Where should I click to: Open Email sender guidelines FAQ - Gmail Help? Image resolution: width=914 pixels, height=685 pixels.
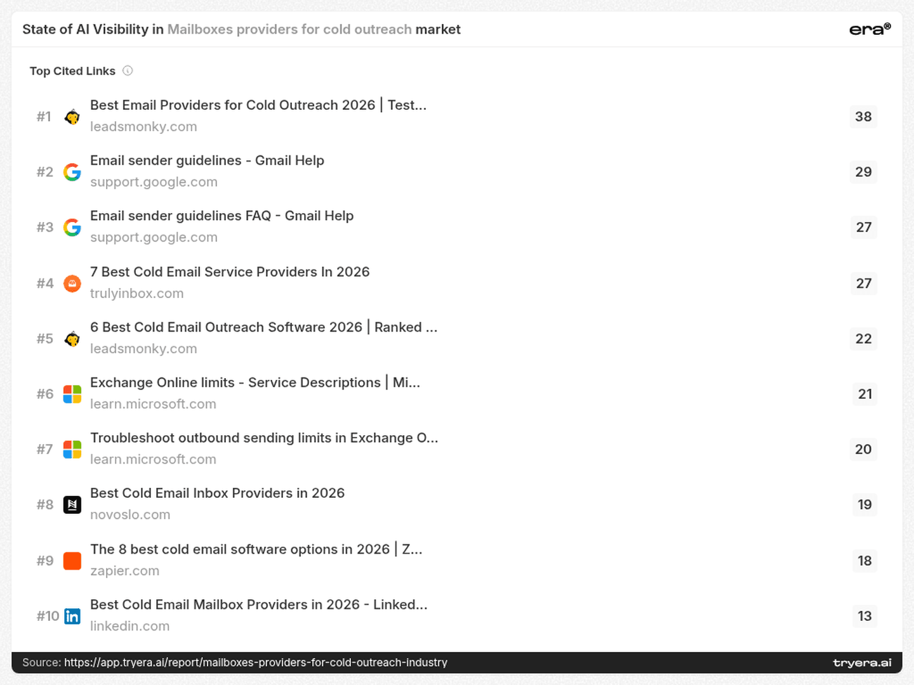click(222, 216)
